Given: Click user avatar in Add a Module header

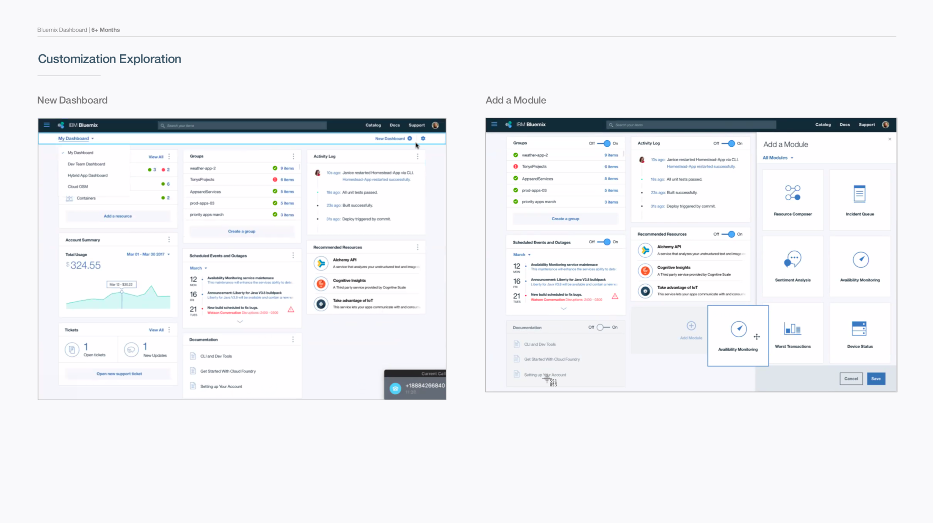Looking at the screenshot, I should [885, 125].
